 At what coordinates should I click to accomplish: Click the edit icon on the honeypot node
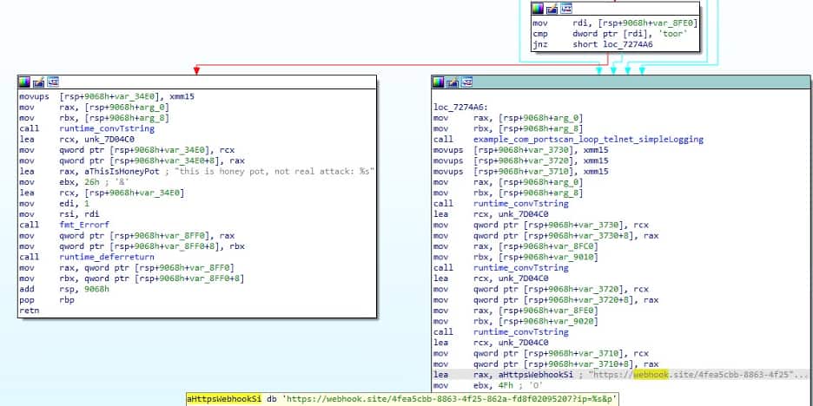[x=38, y=82]
